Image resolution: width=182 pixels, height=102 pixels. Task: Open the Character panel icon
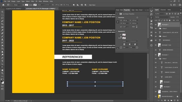click(151, 32)
